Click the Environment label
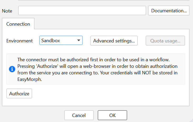Screen dimensions: 193x122 pyautogui.click(x=19, y=41)
